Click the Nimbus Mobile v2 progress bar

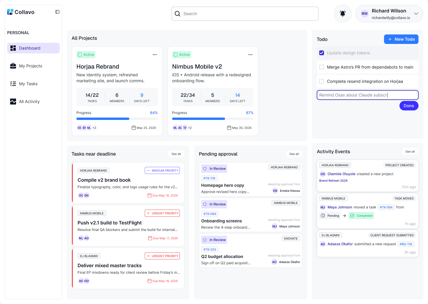coord(213,119)
